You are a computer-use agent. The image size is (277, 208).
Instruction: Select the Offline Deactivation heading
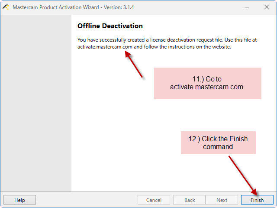click(110, 26)
